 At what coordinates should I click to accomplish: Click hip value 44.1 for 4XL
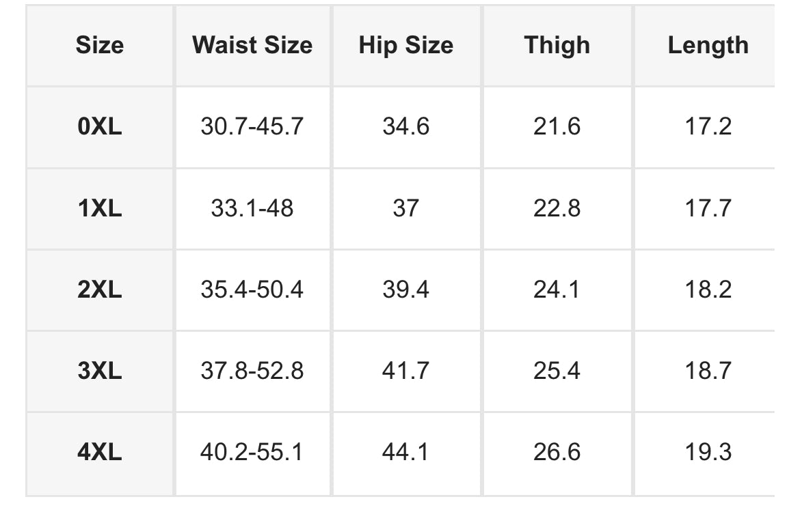point(405,452)
